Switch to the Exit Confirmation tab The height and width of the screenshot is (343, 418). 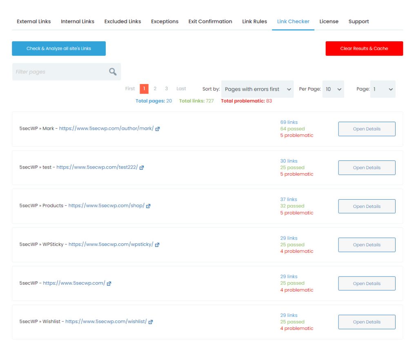tap(210, 21)
